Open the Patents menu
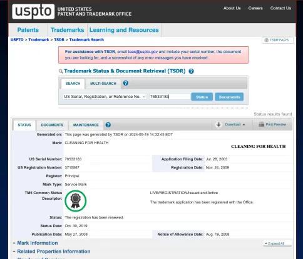303x259 pixels. [28, 30]
